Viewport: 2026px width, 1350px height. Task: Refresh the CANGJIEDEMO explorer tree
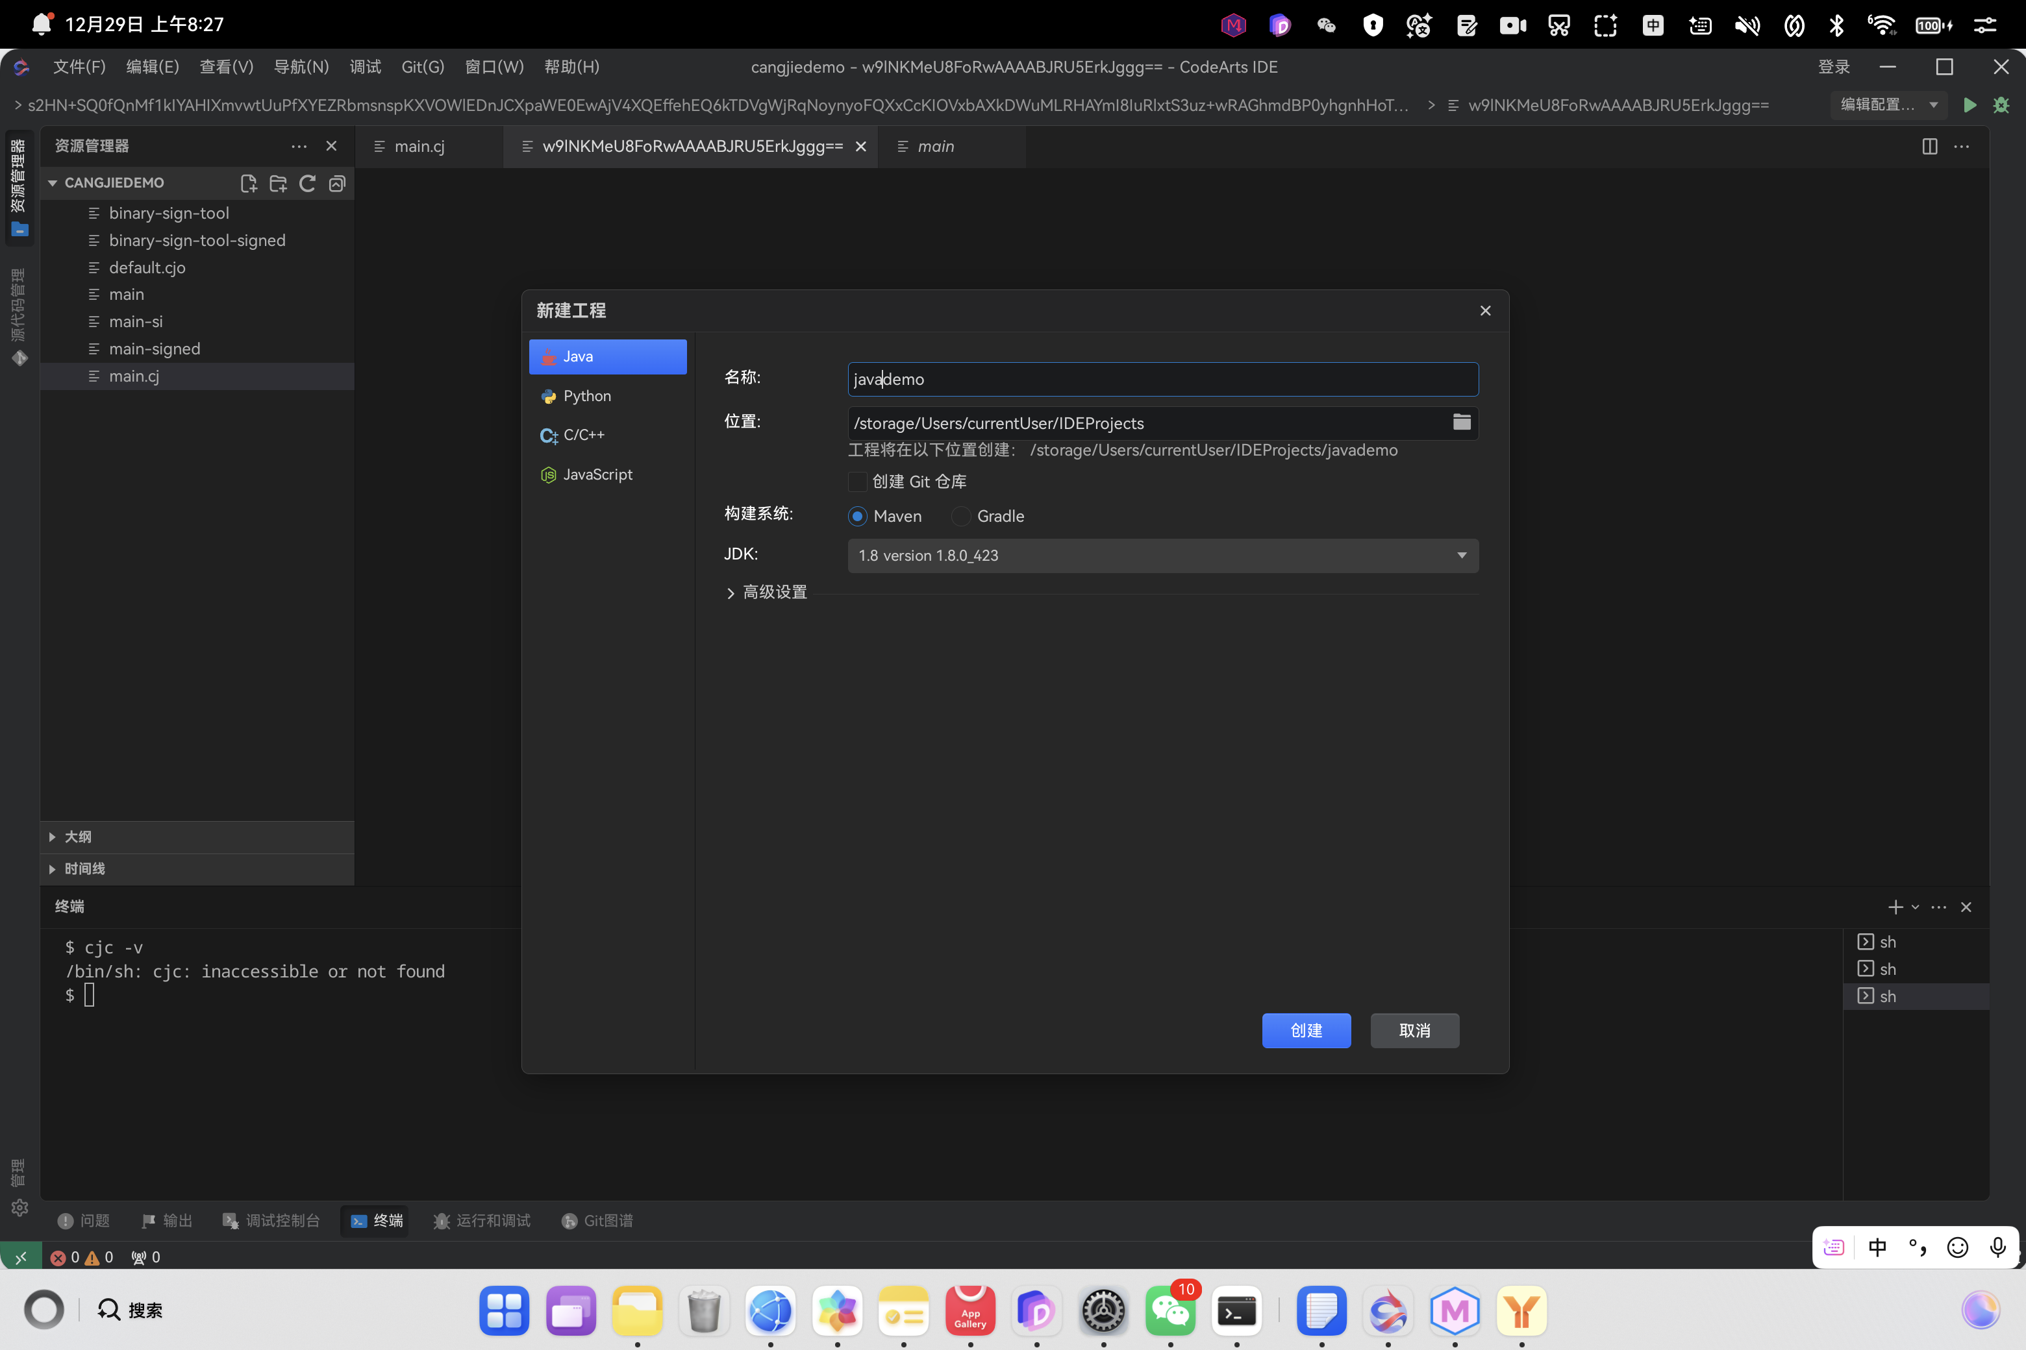[308, 184]
